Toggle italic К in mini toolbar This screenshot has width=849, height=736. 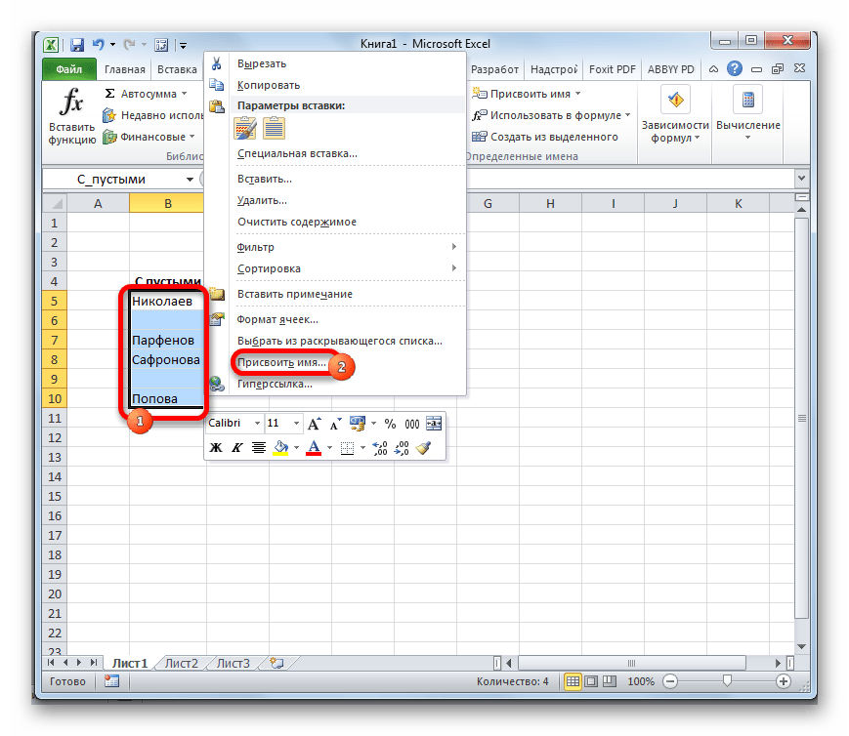tap(236, 448)
